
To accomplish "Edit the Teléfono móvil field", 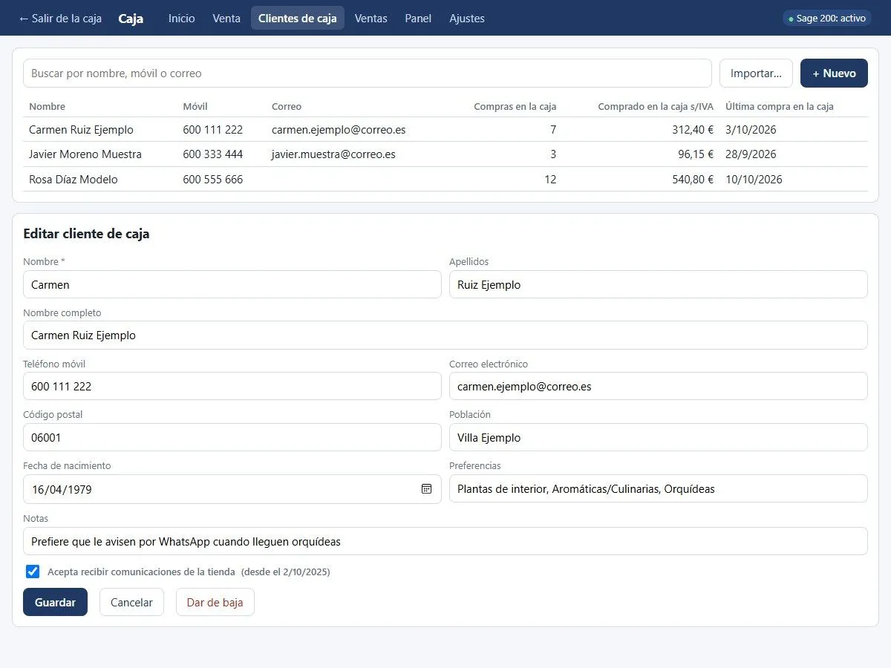I will pyautogui.click(x=232, y=386).
